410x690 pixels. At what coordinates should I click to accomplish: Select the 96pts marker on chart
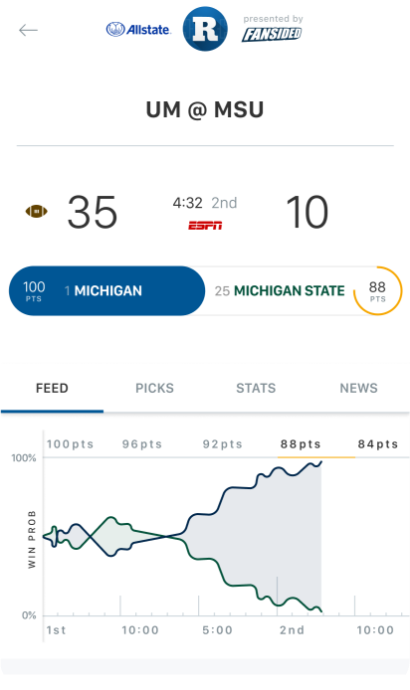[142, 444]
